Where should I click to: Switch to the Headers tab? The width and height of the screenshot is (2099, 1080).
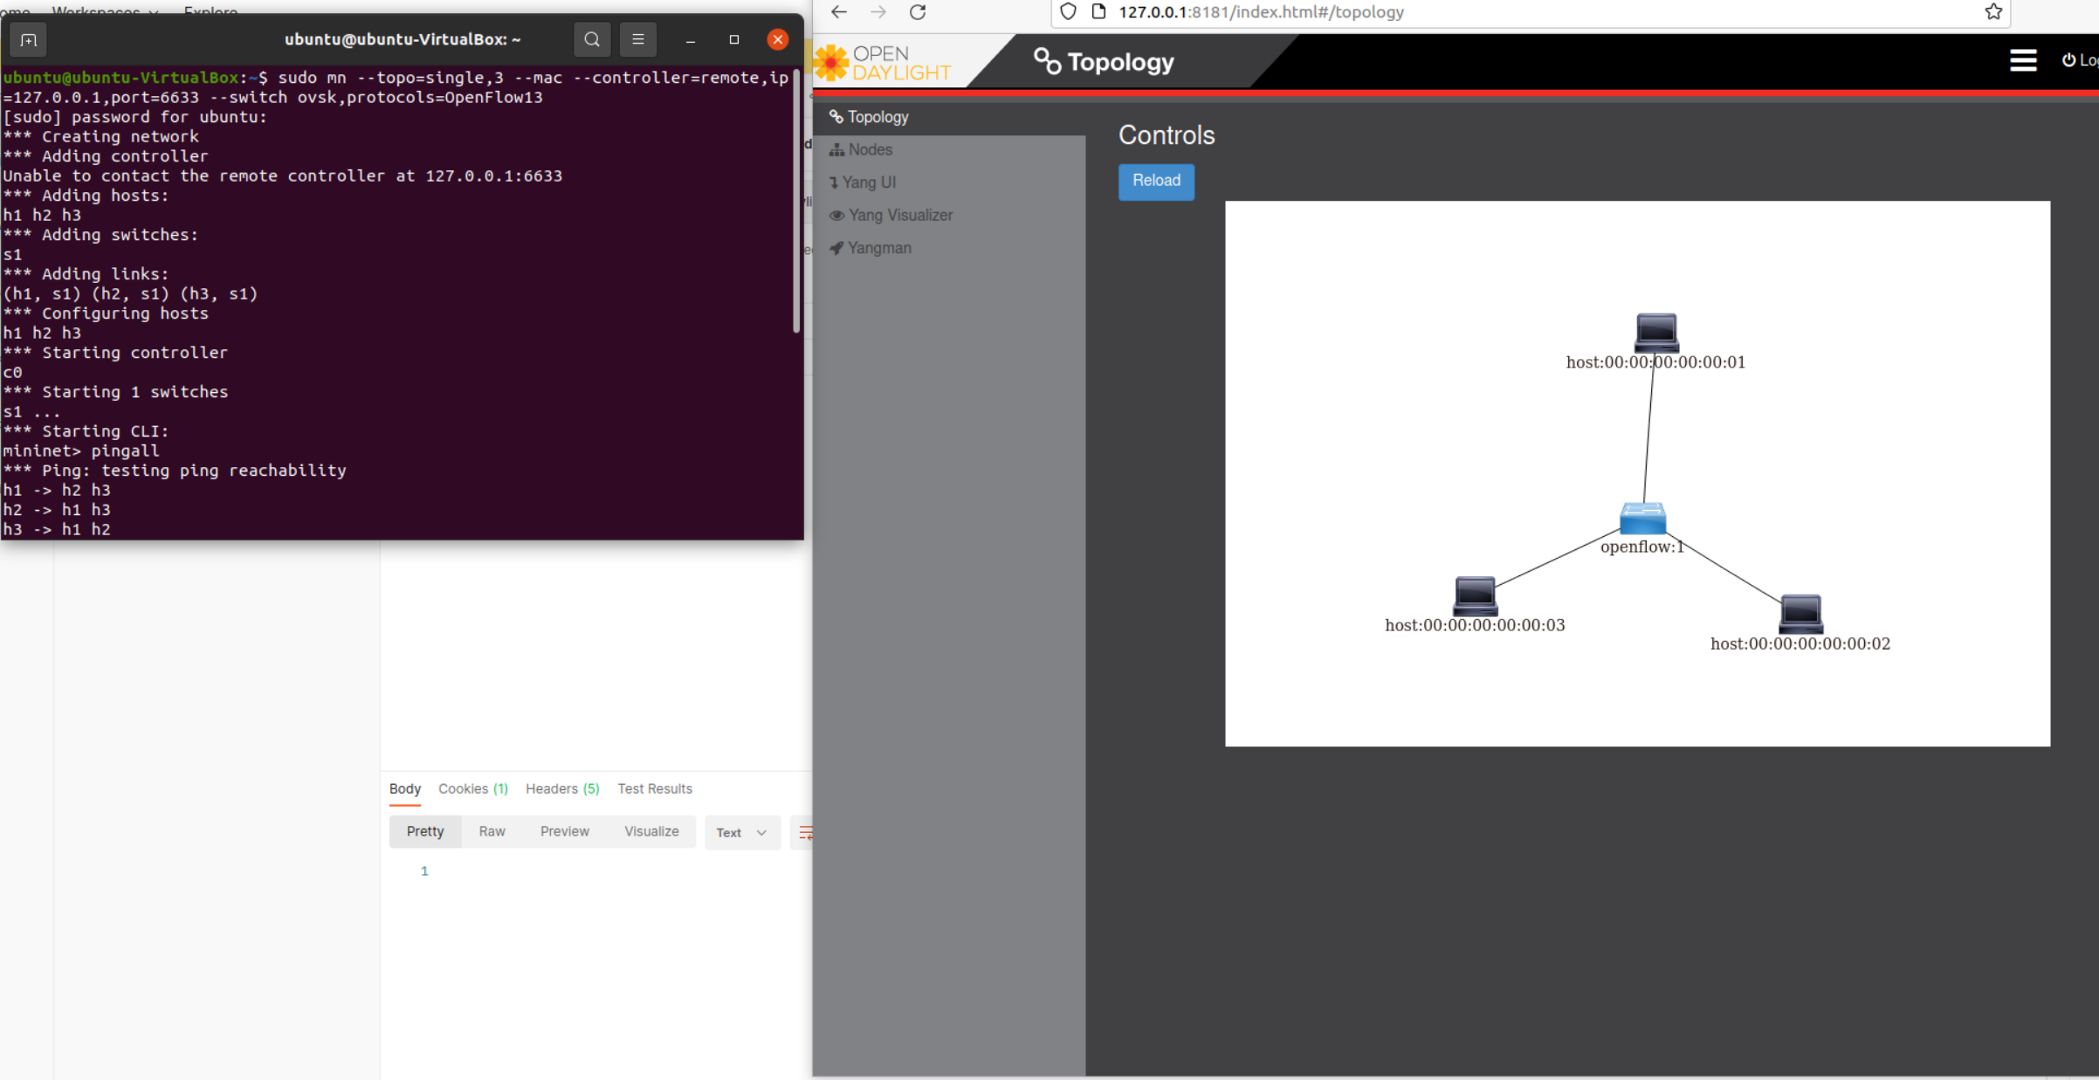[561, 789]
